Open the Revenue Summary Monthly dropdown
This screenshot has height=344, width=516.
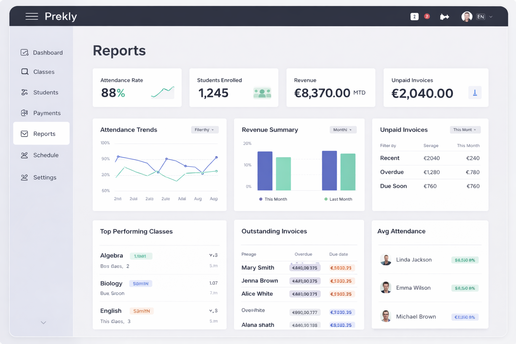343,130
